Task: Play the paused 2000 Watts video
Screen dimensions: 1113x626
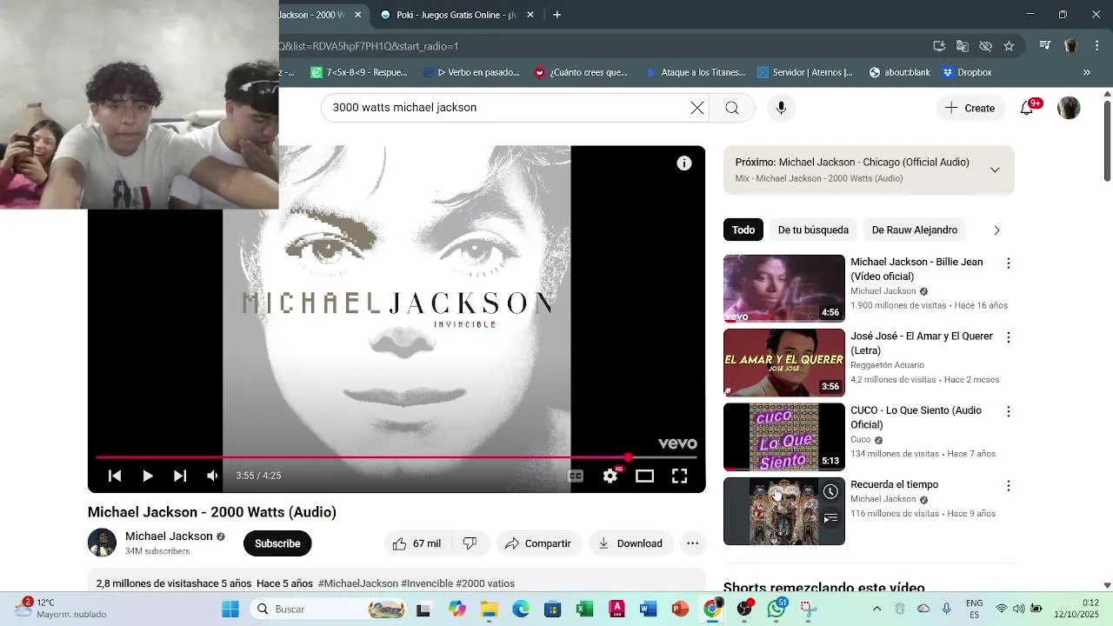Action: (148, 476)
